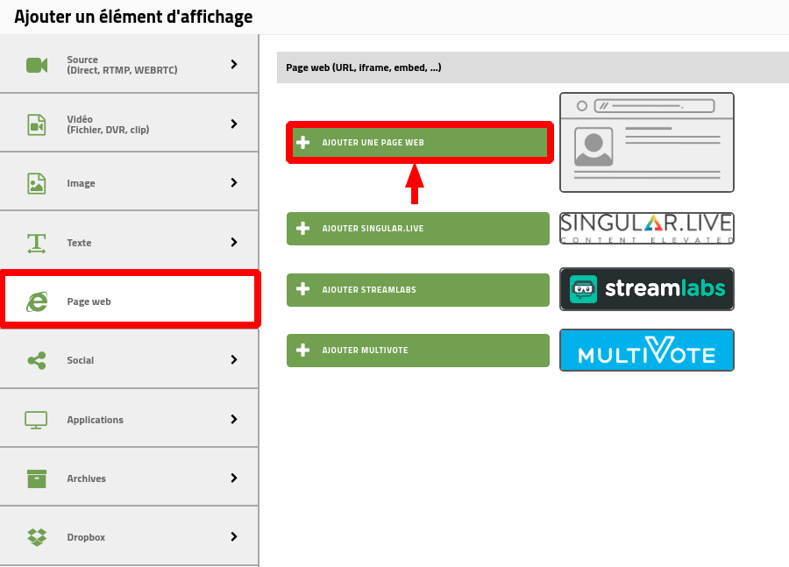Select the Page web category
The height and width of the screenshot is (567, 789).
130,300
